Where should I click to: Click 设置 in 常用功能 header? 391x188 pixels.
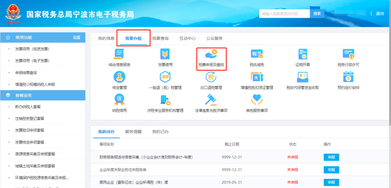[x=76, y=38]
